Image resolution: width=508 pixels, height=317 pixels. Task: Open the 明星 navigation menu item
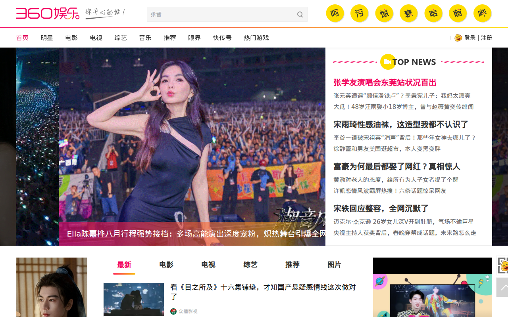point(47,38)
